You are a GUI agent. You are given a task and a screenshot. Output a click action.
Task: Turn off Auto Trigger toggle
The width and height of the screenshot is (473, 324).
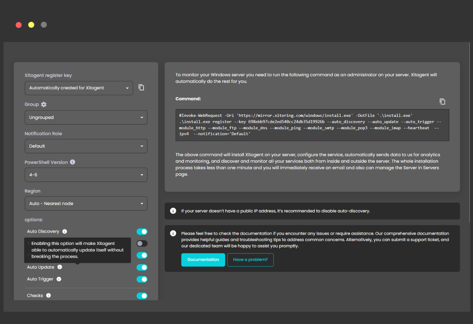click(x=142, y=279)
